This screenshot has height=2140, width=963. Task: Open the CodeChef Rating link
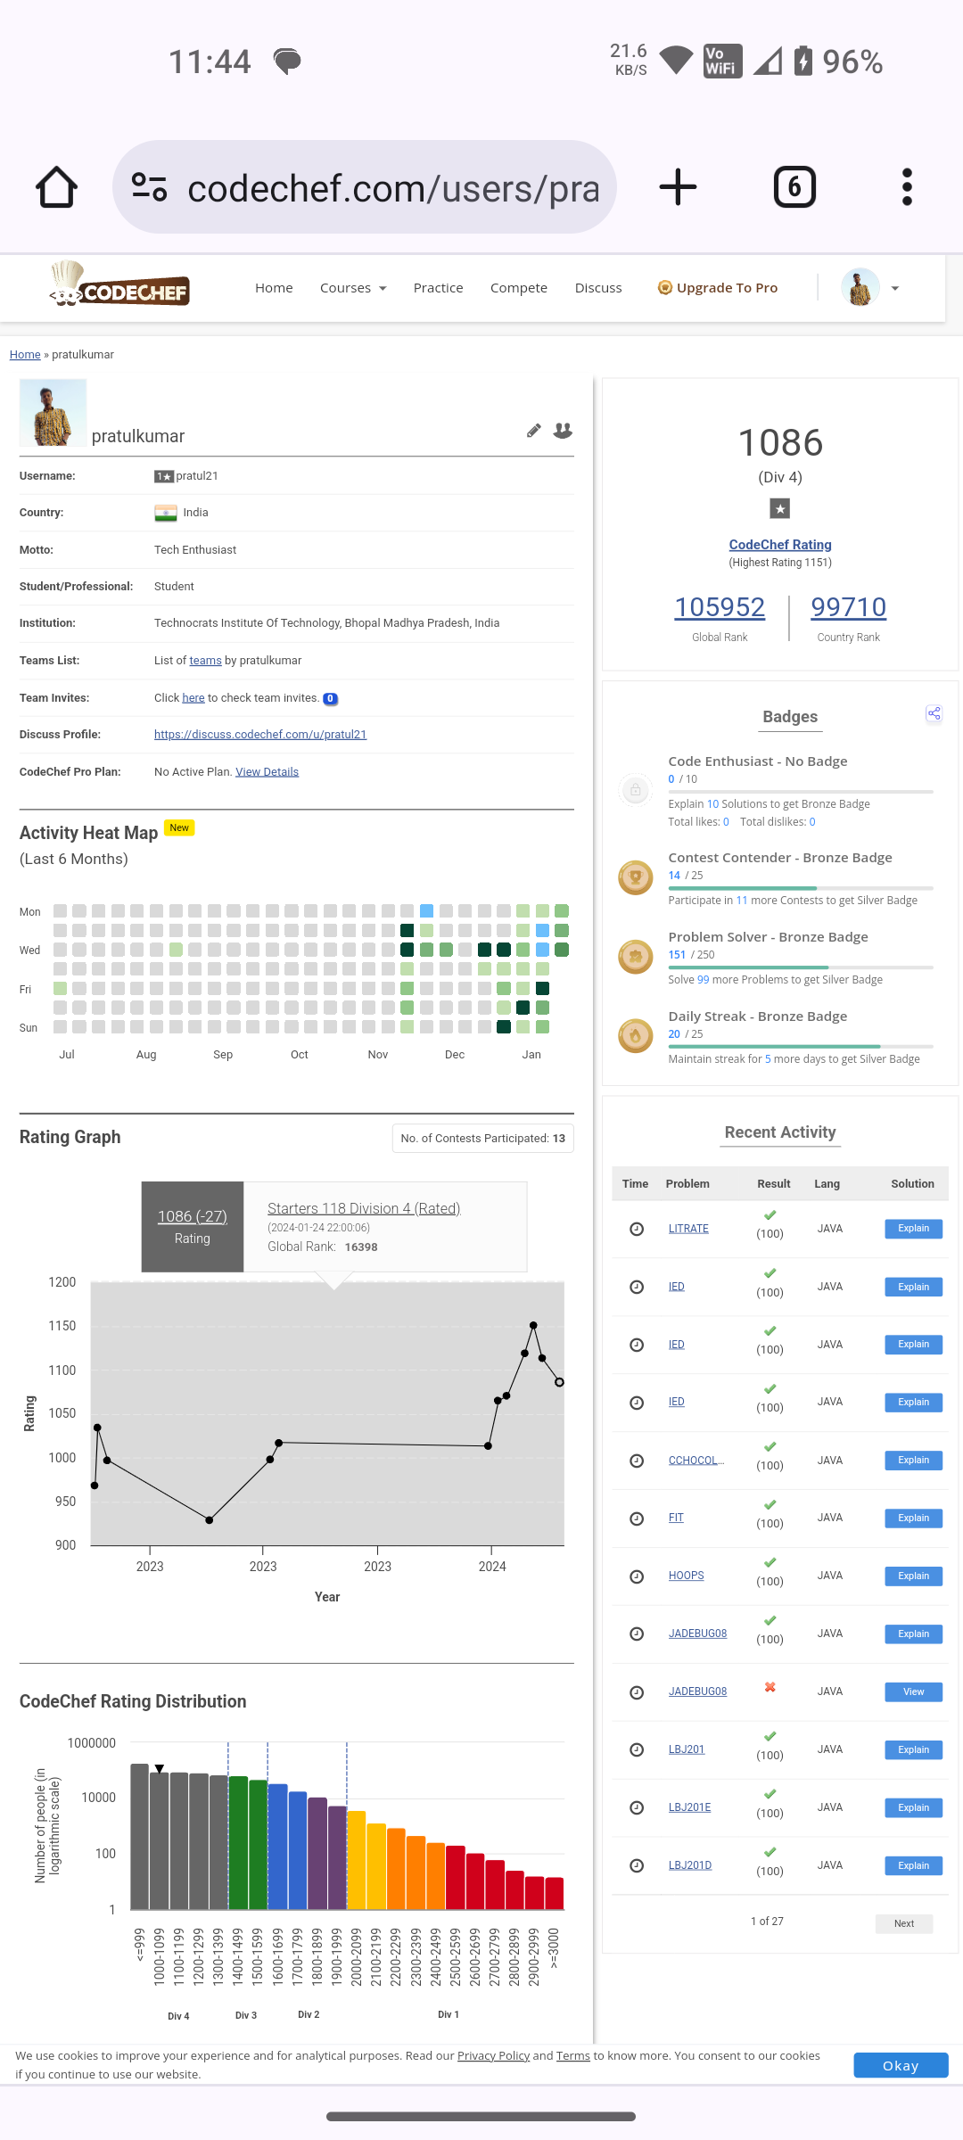780,545
